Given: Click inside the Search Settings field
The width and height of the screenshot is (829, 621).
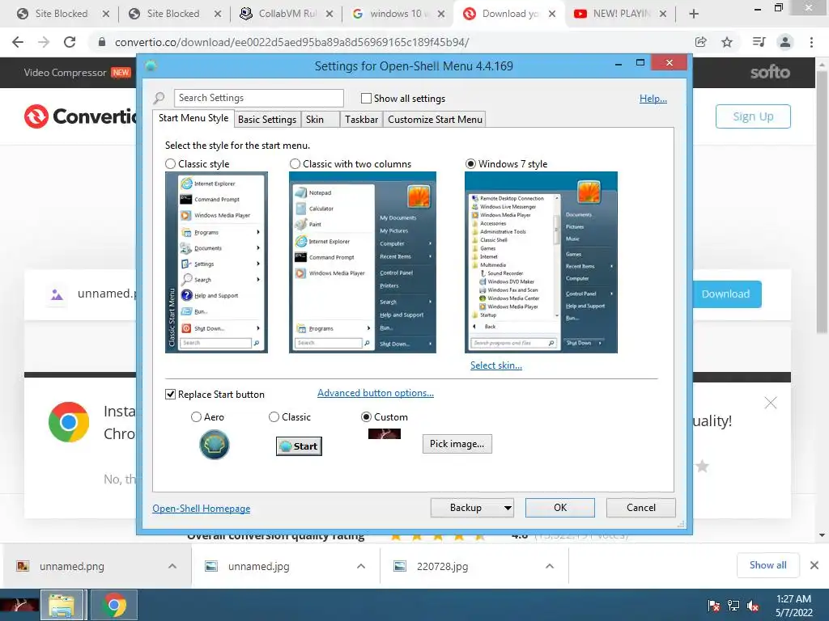Looking at the screenshot, I should point(258,98).
